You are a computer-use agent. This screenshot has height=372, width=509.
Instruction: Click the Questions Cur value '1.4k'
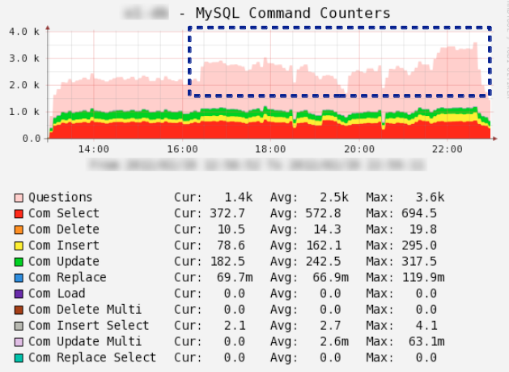click(238, 198)
